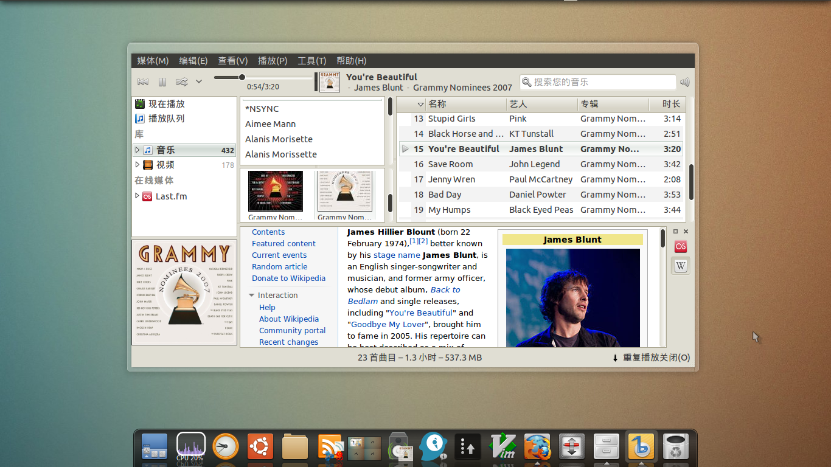Open the Random article link
The image size is (831, 467).
coord(280,266)
